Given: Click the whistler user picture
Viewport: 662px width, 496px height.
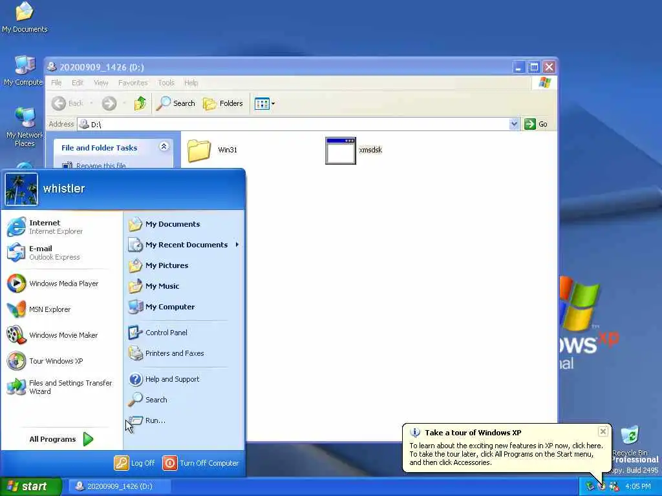Looking at the screenshot, I should click(x=21, y=189).
